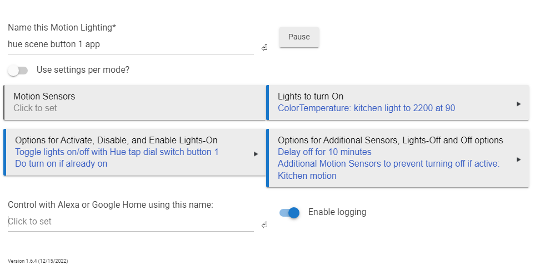Click Do turn on if already on
The image size is (540, 275).
tap(61, 164)
